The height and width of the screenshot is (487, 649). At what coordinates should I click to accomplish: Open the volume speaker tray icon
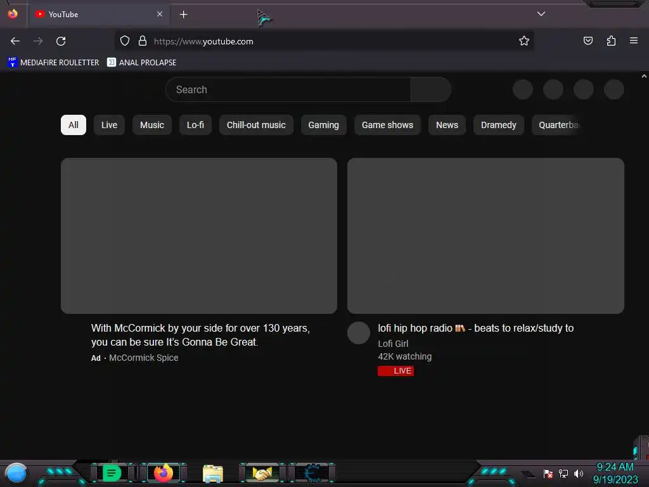(578, 473)
